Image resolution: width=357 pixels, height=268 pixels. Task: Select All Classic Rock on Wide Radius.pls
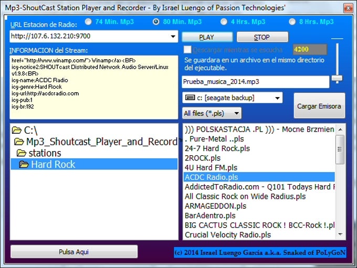coord(259,196)
